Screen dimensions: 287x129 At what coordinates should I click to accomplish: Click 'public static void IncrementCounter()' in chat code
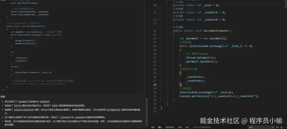pyautogui.click(x=26, y=26)
